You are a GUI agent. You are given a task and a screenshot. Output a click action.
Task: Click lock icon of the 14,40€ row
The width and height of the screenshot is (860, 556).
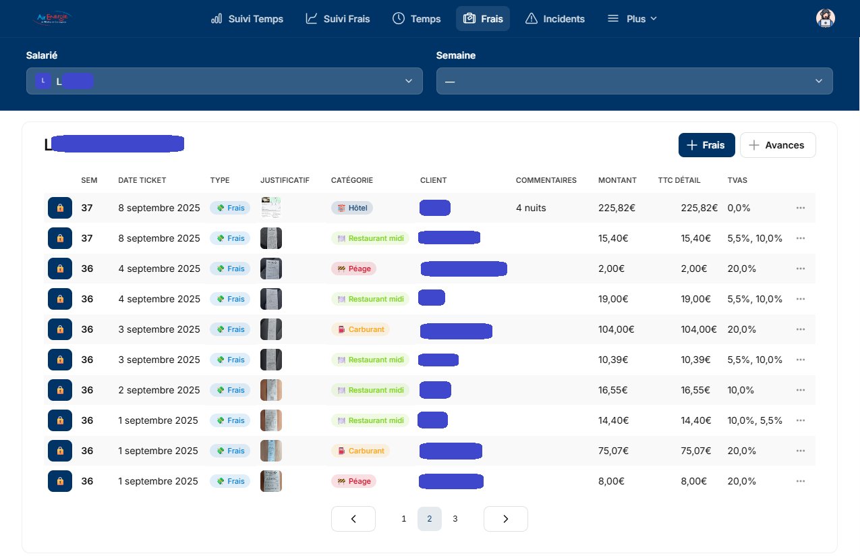point(60,420)
